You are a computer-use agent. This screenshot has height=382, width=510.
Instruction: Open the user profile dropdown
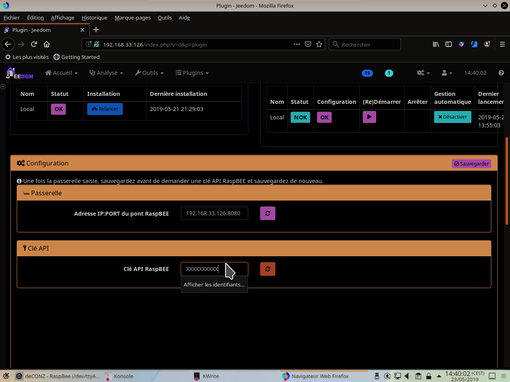tap(447, 73)
